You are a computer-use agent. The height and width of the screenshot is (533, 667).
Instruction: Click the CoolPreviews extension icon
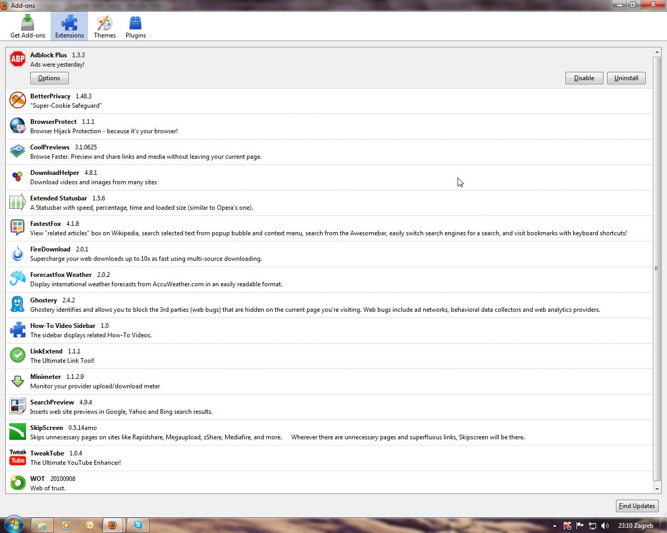coord(18,151)
